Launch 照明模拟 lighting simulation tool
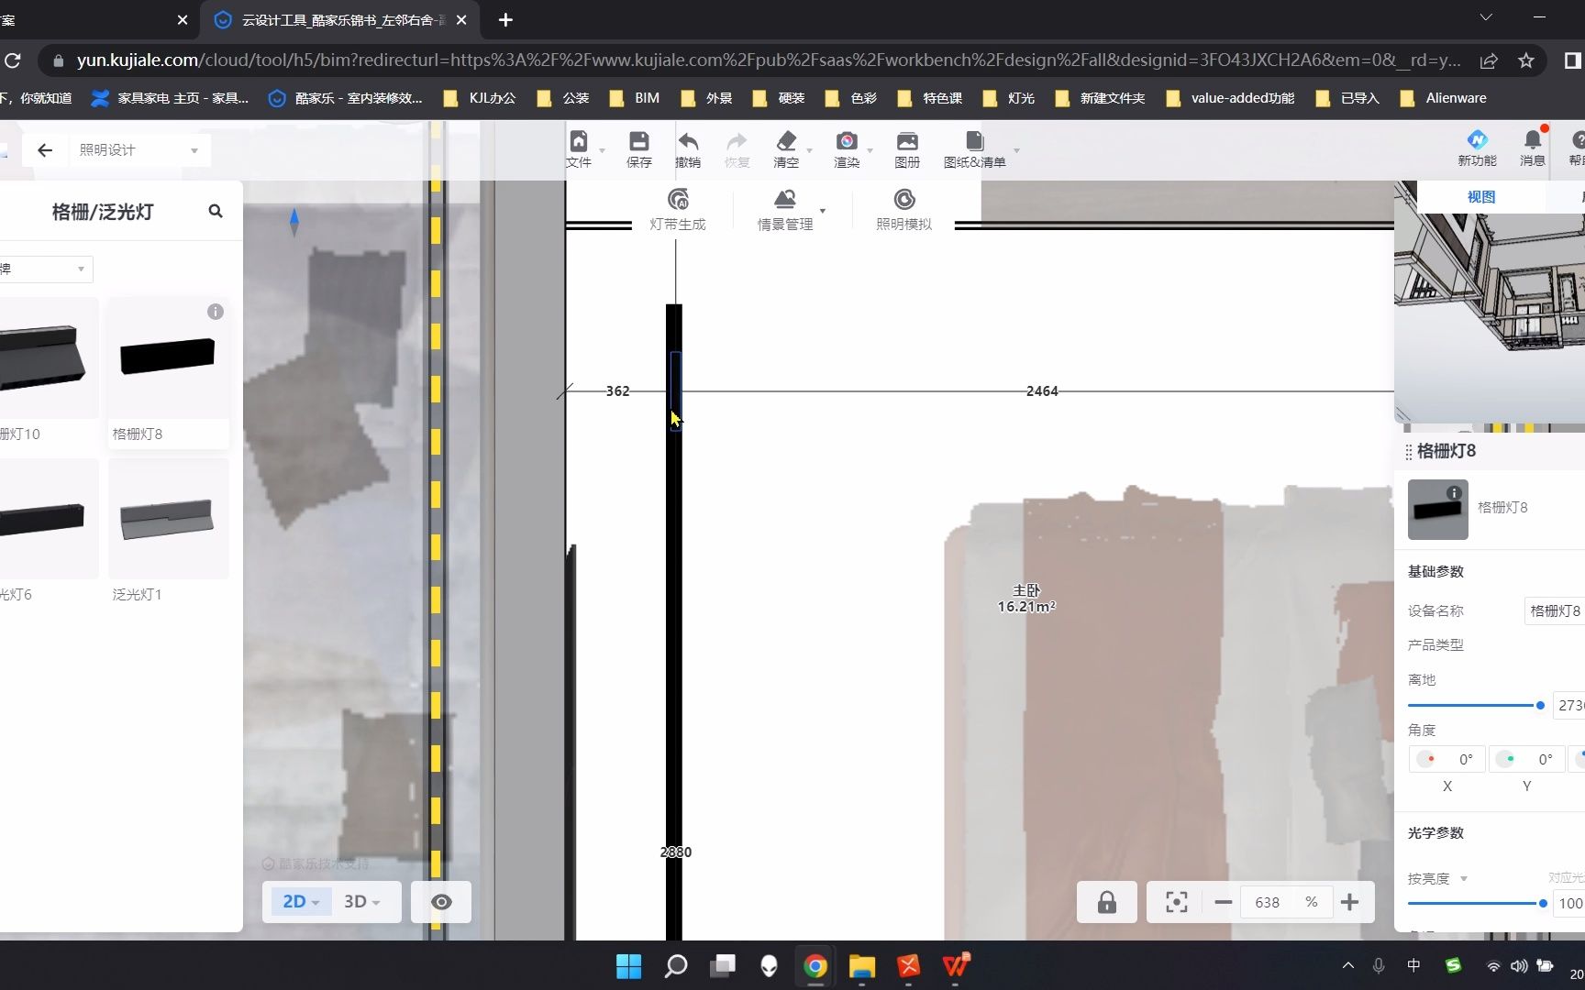 (x=903, y=210)
